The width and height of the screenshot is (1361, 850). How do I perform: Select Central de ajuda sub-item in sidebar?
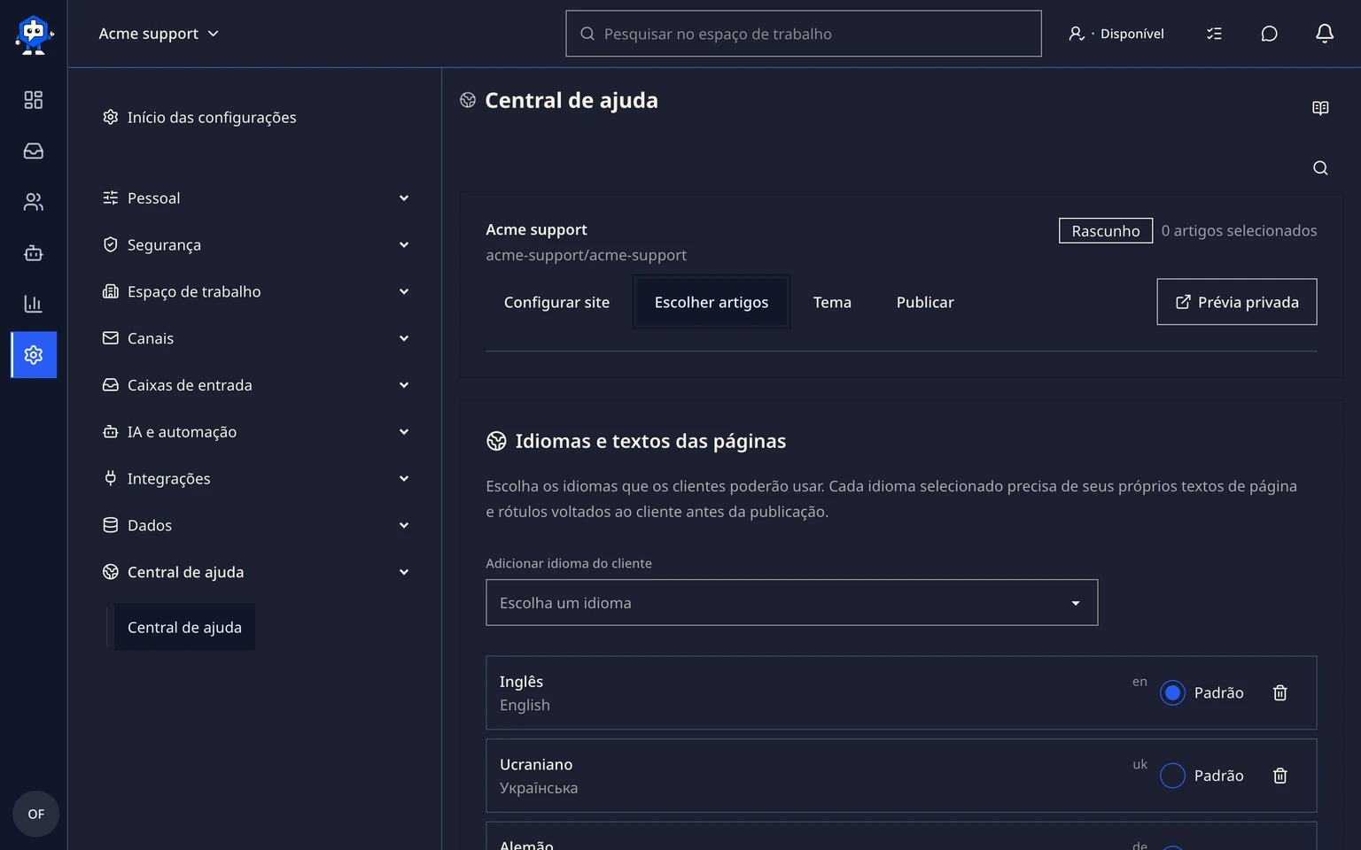click(x=184, y=627)
